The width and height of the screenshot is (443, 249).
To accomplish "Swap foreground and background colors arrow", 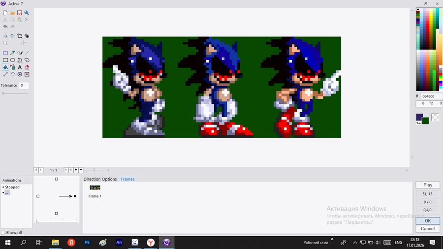I will 418,123.
